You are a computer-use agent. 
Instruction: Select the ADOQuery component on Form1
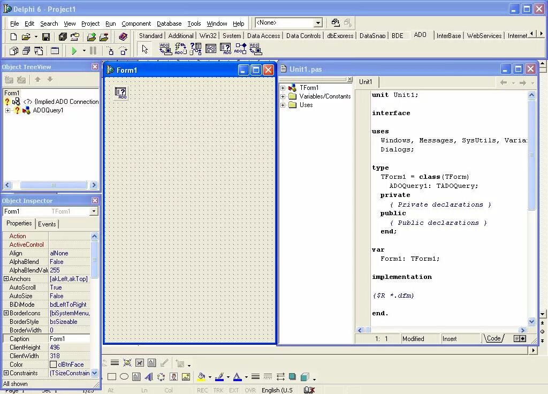(x=121, y=93)
